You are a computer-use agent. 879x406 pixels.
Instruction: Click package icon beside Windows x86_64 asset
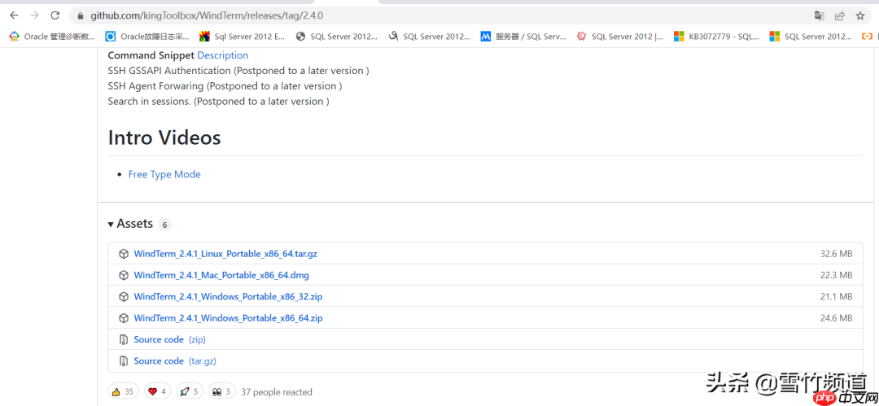(124, 318)
